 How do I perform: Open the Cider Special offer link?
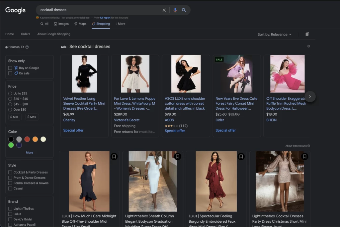225,130
